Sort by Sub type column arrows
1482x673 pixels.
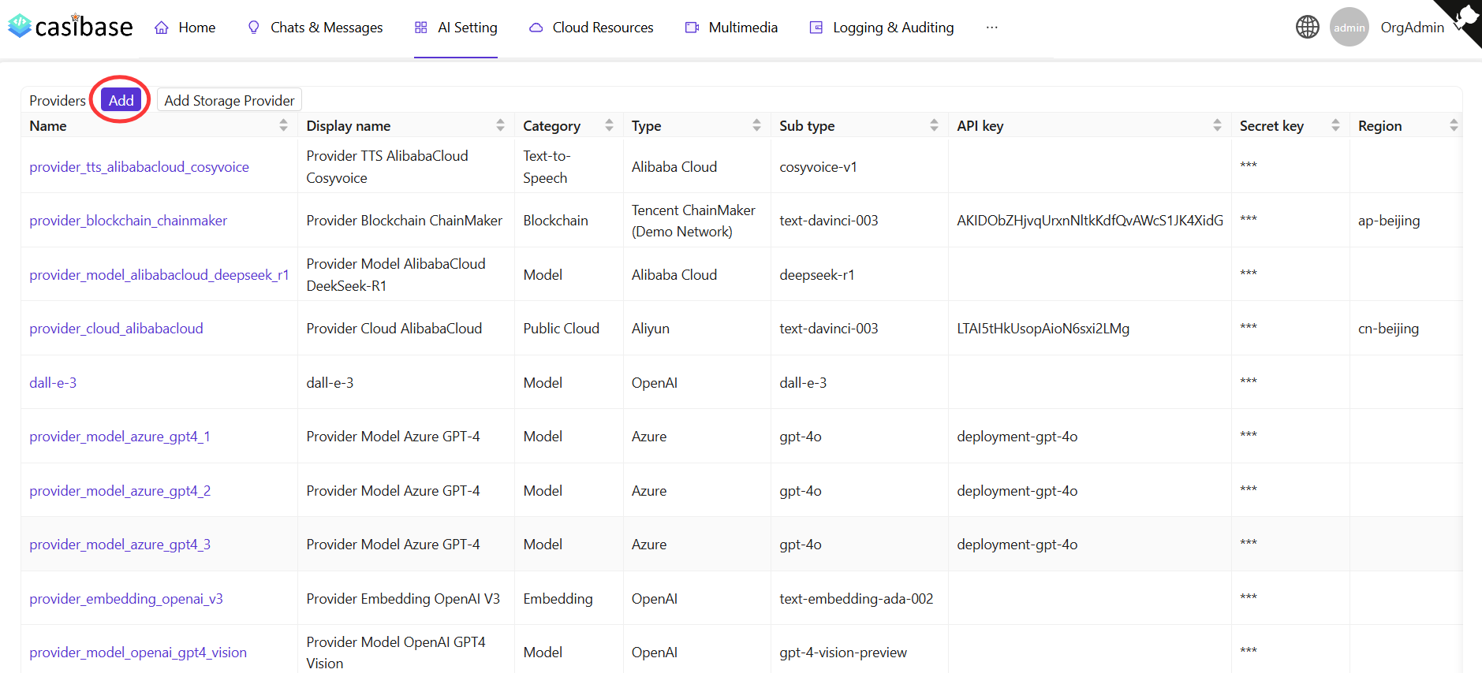(934, 125)
